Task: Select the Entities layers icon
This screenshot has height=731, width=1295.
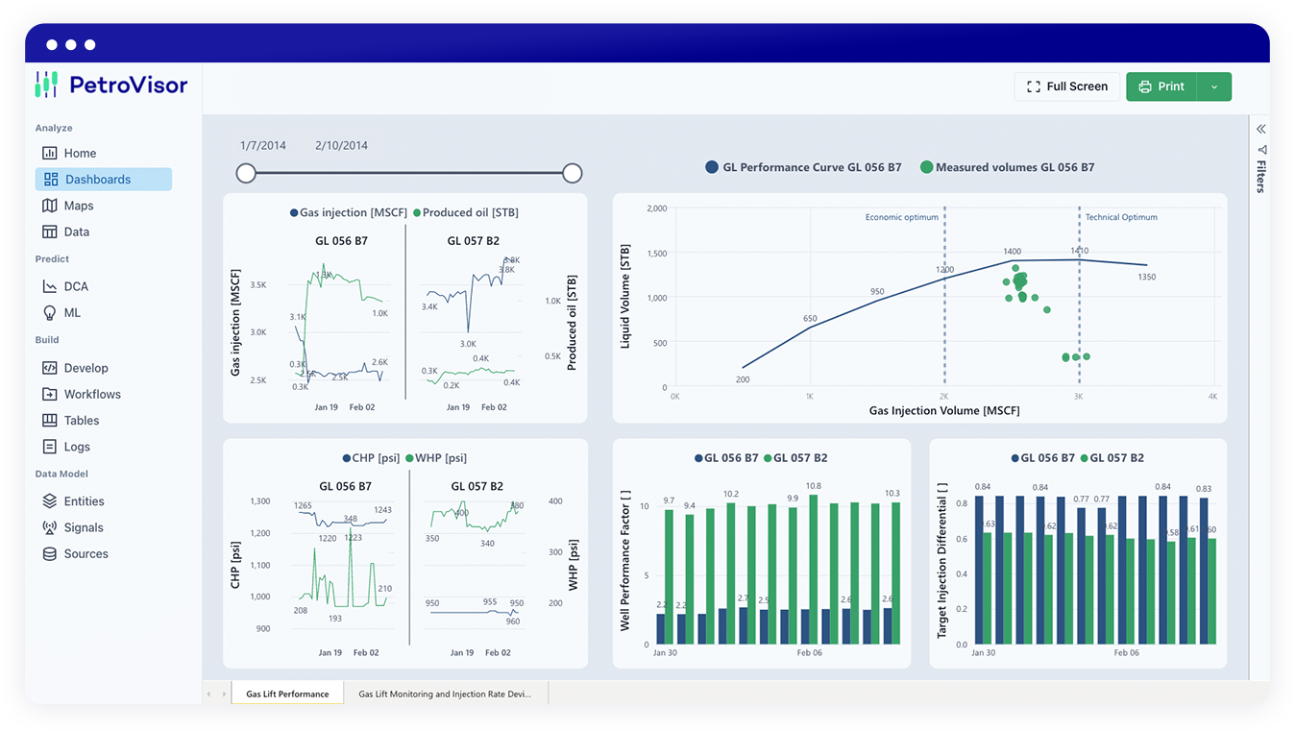Action: click(50, 501)
